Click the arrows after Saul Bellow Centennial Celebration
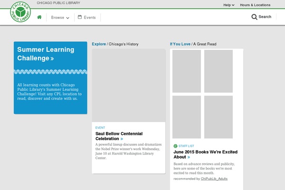The width and height of the screenshot is (285, 190). 122,139
